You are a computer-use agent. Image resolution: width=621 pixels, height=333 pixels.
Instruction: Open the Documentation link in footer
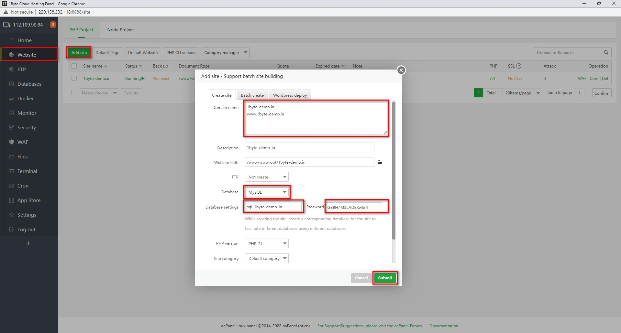(444, 326)
